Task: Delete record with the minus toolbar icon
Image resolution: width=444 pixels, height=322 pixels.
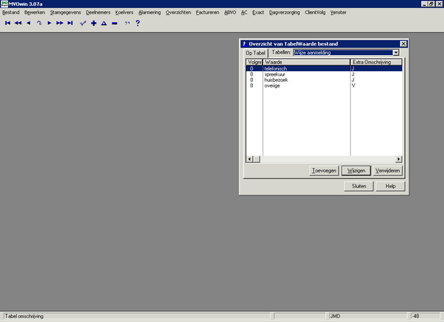Action: tap(115, 24)
